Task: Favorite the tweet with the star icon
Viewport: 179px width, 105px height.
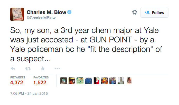Action: pos(43,68)
